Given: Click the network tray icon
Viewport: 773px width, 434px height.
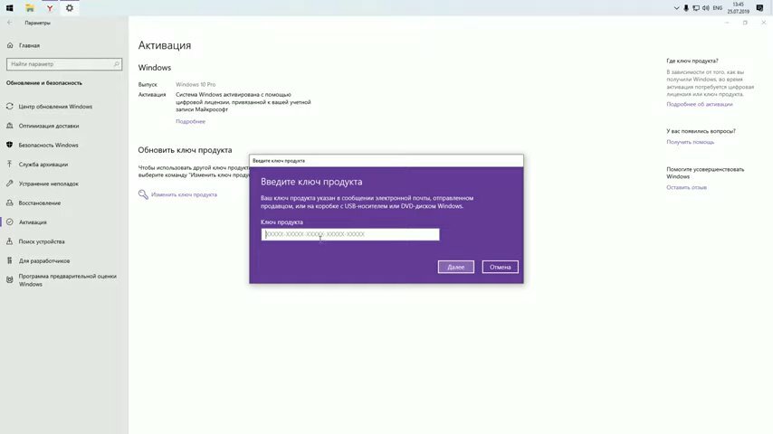Looking at the screenshot, I should 695,8.
